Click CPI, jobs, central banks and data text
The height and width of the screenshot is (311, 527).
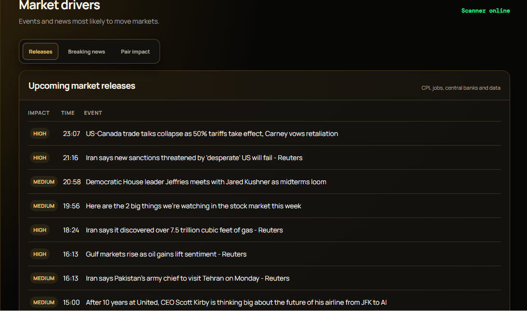[x=461, y=88]
